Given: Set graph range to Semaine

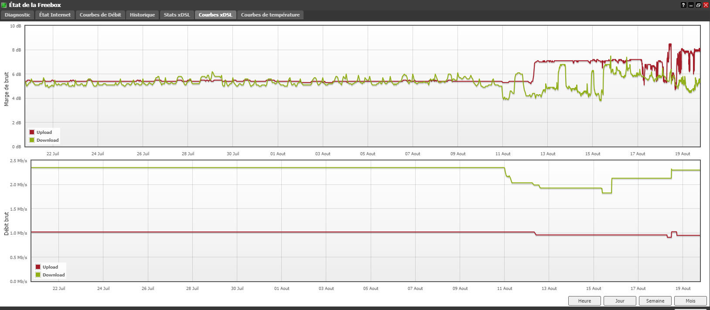Looking at the screenshot, I should [655, 301].
